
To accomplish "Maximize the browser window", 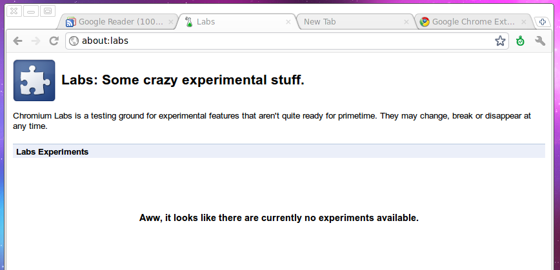I will point(47,11).
